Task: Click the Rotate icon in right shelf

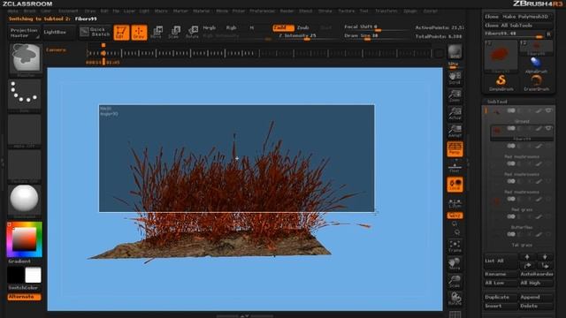Action: (455, 299)
